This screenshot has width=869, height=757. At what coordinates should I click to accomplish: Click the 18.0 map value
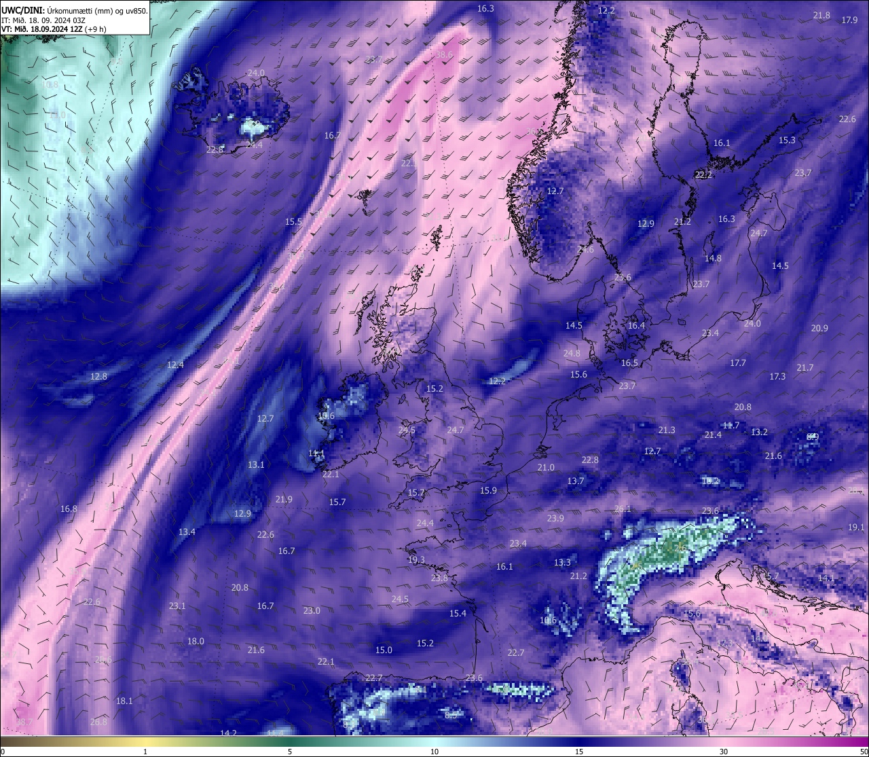(196, 641)
